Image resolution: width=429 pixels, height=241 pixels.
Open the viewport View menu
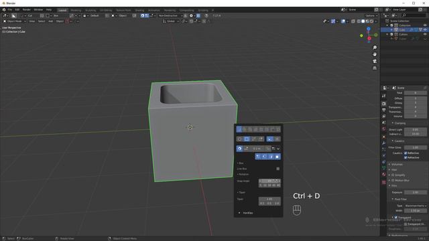click(32, 21)
